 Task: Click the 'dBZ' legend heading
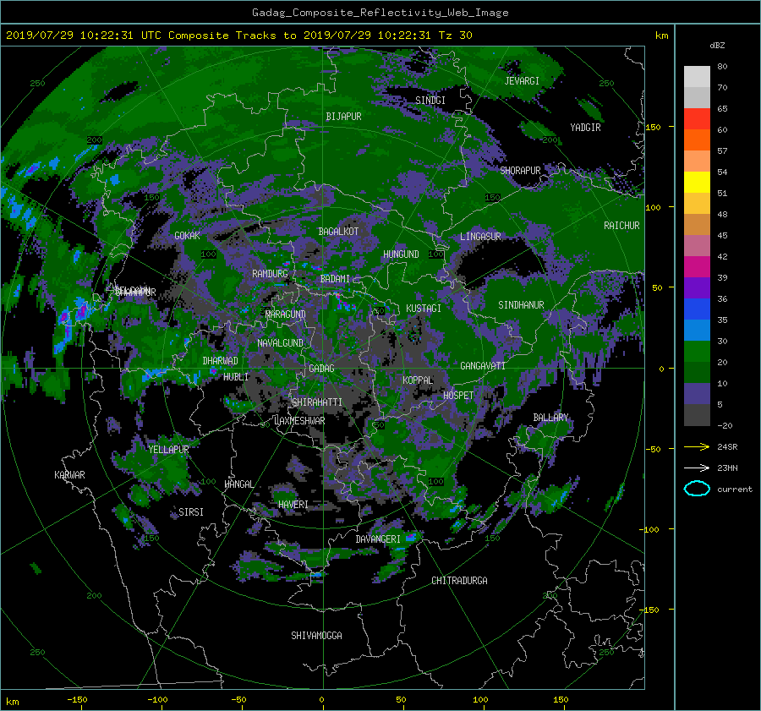(717, 46)
